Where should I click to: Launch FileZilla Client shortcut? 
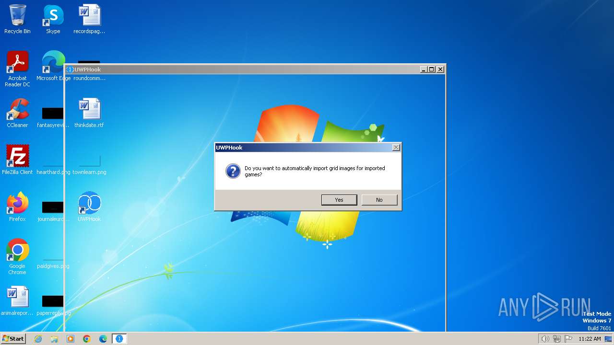[x=17, y=160]
